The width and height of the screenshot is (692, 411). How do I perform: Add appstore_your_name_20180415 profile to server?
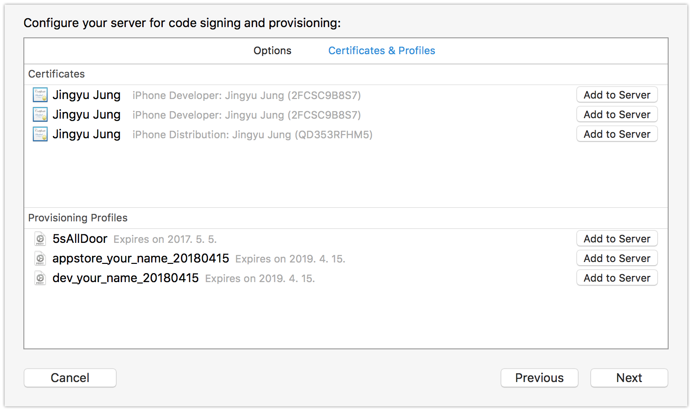click(x=617, y=258)
